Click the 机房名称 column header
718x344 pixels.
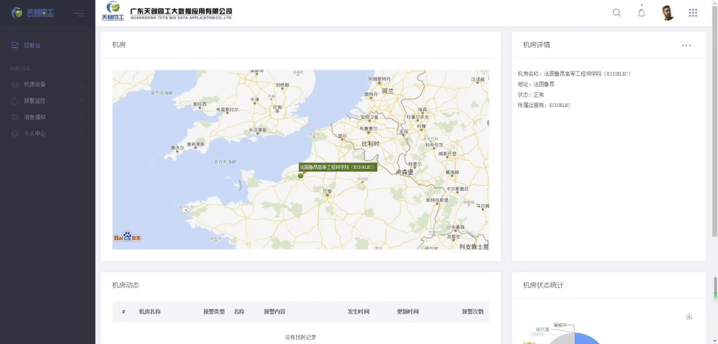click(150, 312)
